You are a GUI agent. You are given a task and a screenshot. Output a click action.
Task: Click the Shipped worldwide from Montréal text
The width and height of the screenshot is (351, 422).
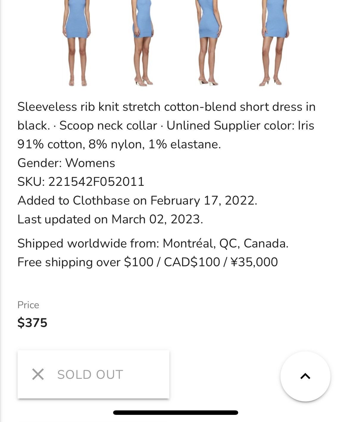(x=153, y=243)
